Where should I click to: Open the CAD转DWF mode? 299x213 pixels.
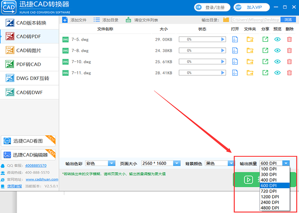point(29,92)
